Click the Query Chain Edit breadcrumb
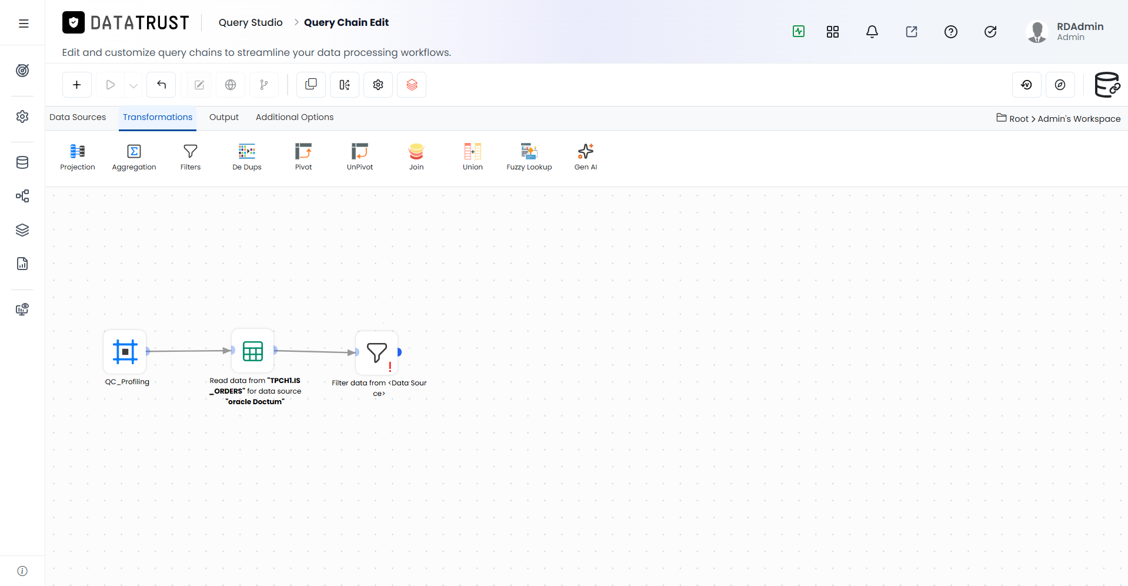The image size is (1128, 586). [346, 22]
